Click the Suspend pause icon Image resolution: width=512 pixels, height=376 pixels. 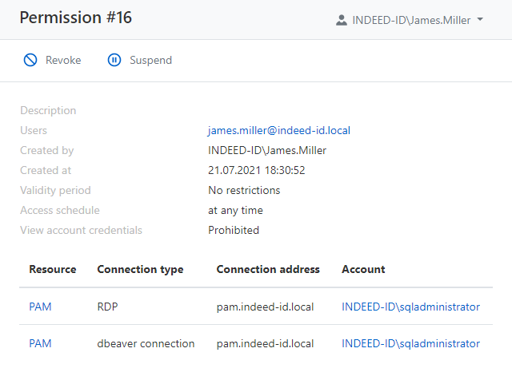coord(114,60)
